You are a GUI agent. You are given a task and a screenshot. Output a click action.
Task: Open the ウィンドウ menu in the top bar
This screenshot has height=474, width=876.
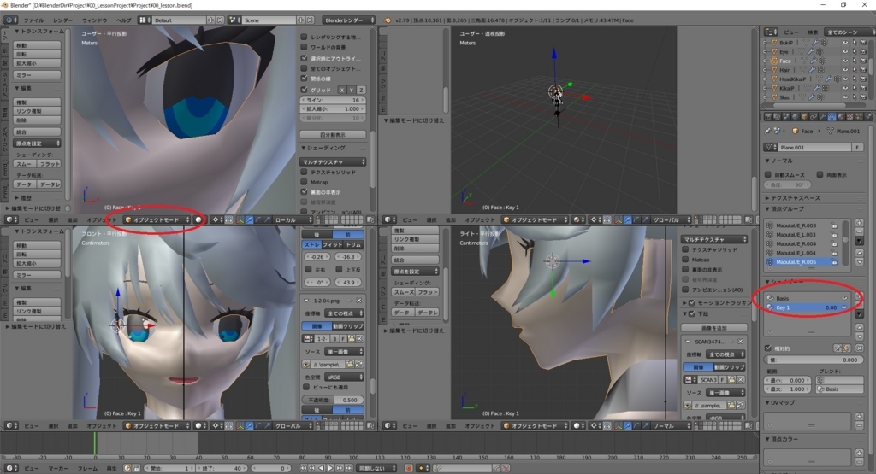[x=94, y=20]
